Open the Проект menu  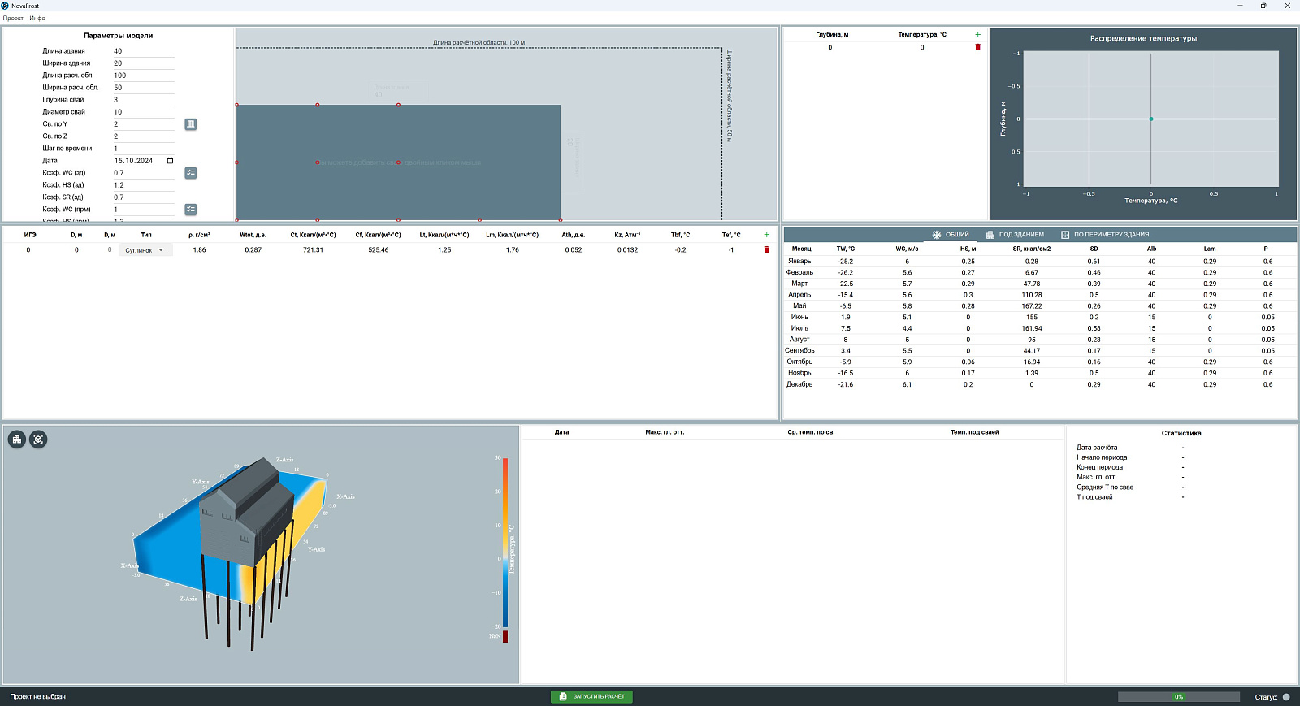(13, 18)
